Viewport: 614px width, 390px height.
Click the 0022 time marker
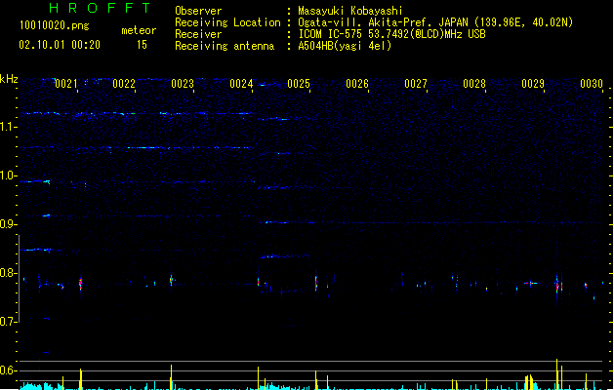point(124,84)
